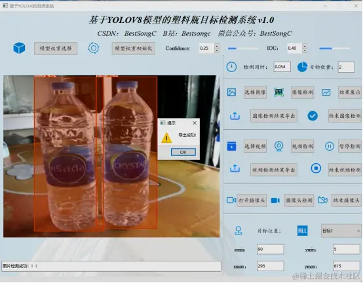Click the blue checkmark circle icon
363x283 pixels.
pyautogui.click(x=313, y=116)
